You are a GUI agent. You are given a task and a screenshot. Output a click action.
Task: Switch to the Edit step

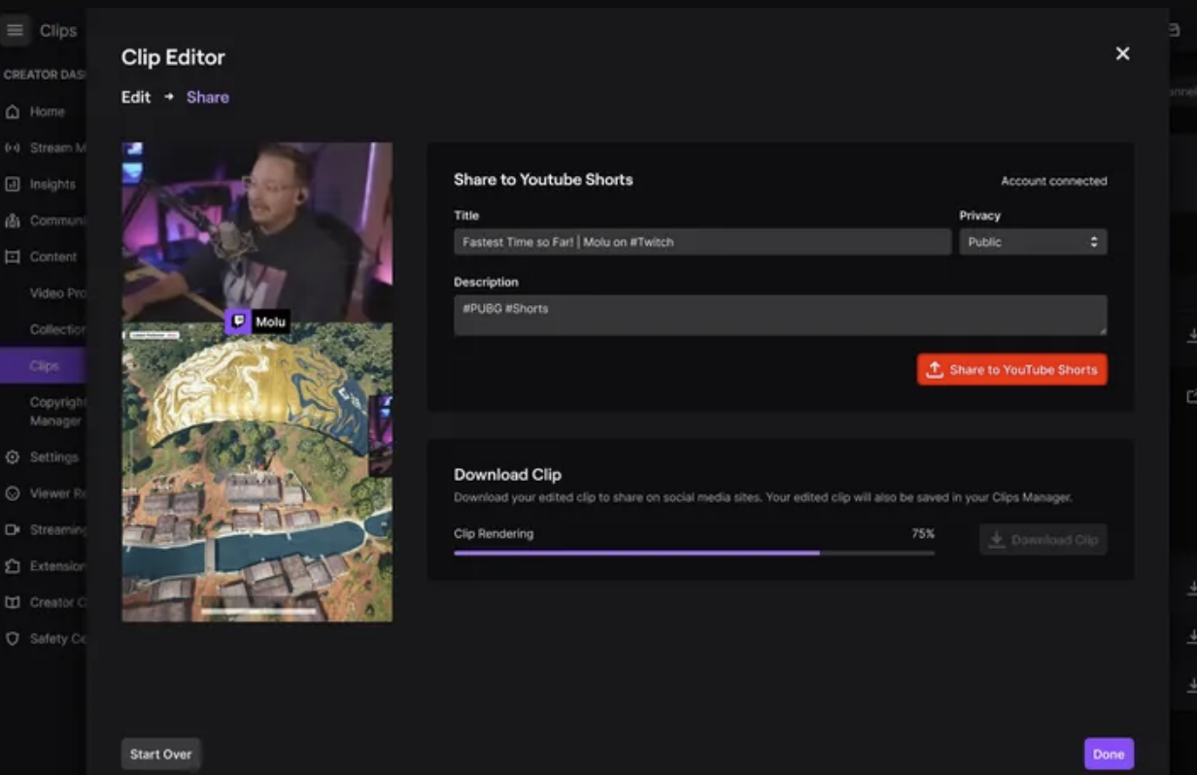(x=137, y=96)
